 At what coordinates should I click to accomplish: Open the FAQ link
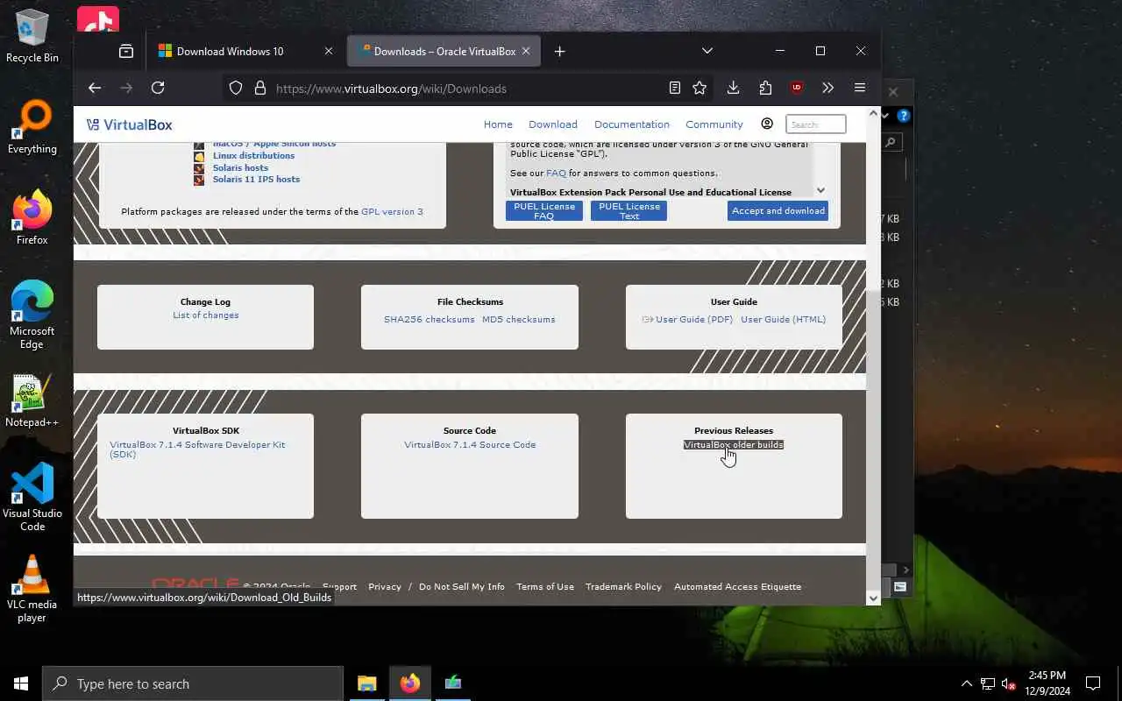(x=556, y=173)
